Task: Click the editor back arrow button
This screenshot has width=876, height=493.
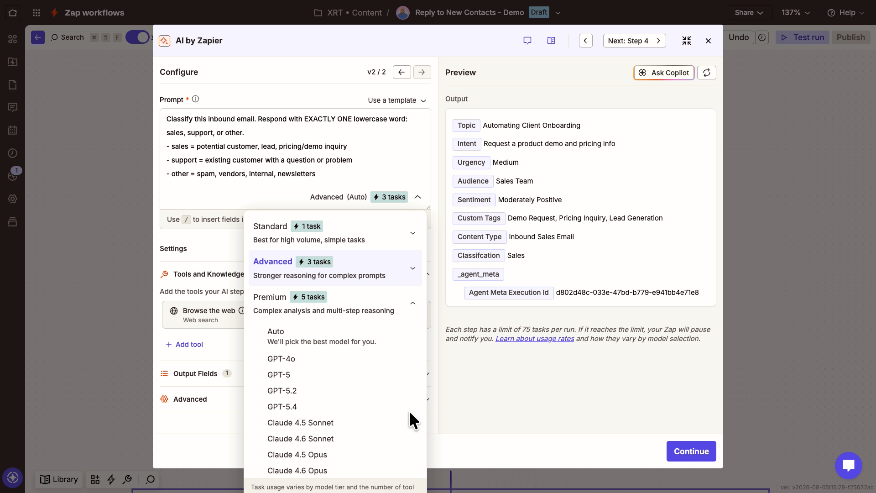Action: click(38, 37)
